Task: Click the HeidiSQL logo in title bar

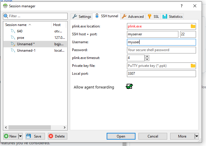Action: tap(5, 6)
